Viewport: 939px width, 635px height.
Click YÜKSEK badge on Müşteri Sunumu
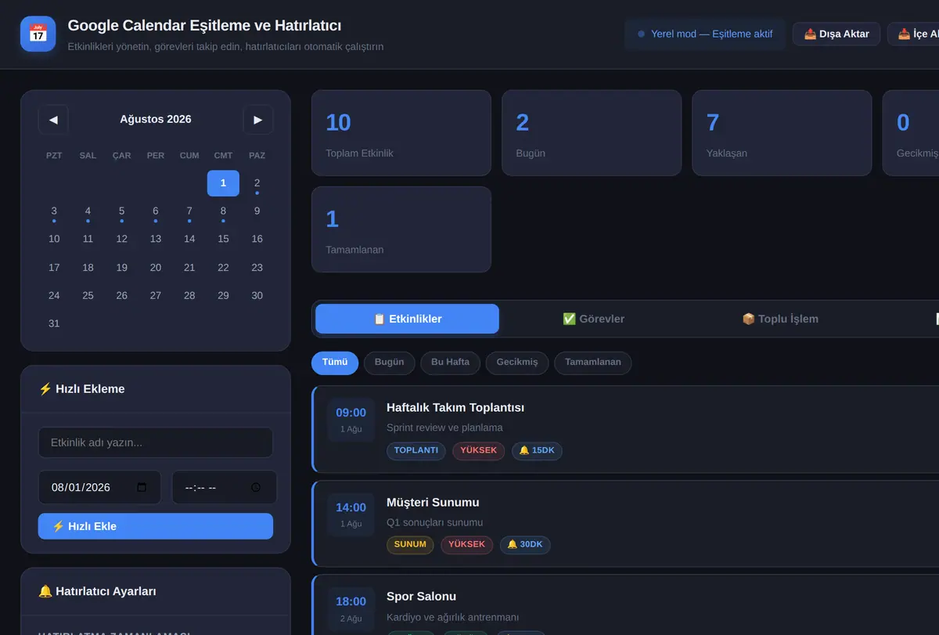pyautogui.click(x=467, y=545)
